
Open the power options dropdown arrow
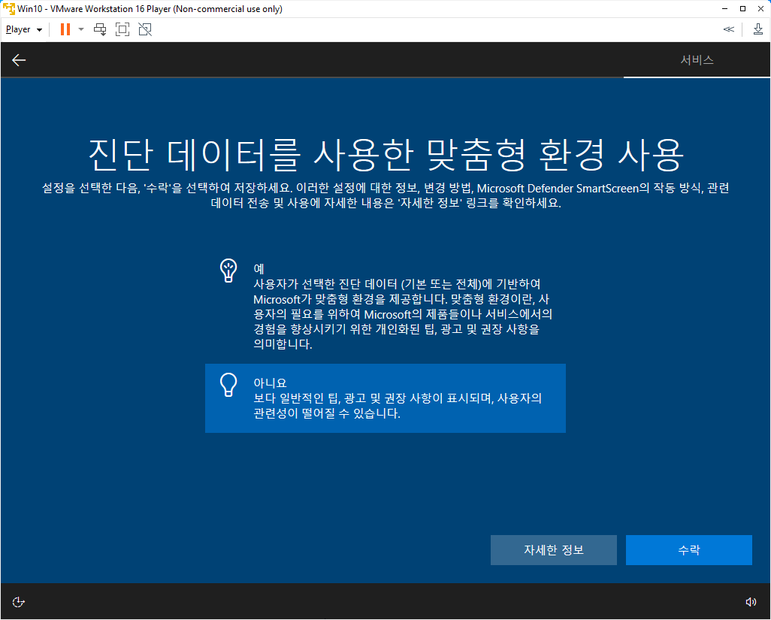[x=81, y=29]
